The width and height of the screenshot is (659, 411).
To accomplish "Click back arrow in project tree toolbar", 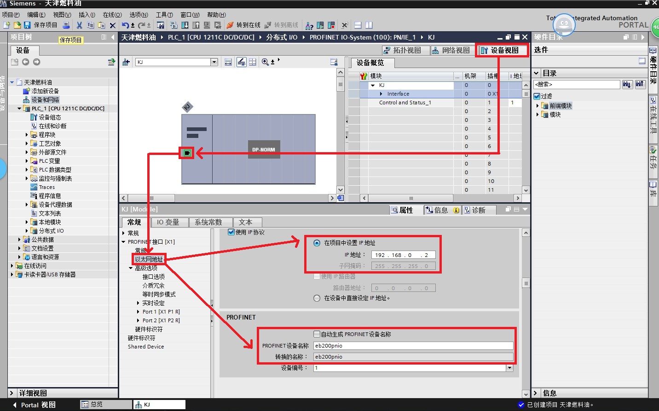I will pos(26,62).
